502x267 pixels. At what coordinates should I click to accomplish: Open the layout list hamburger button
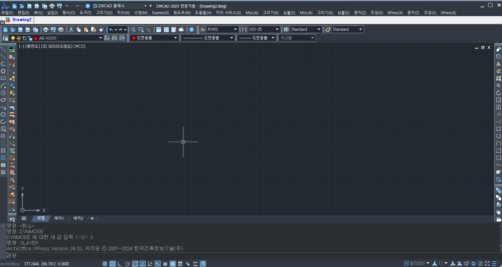[x=24, y=218]
